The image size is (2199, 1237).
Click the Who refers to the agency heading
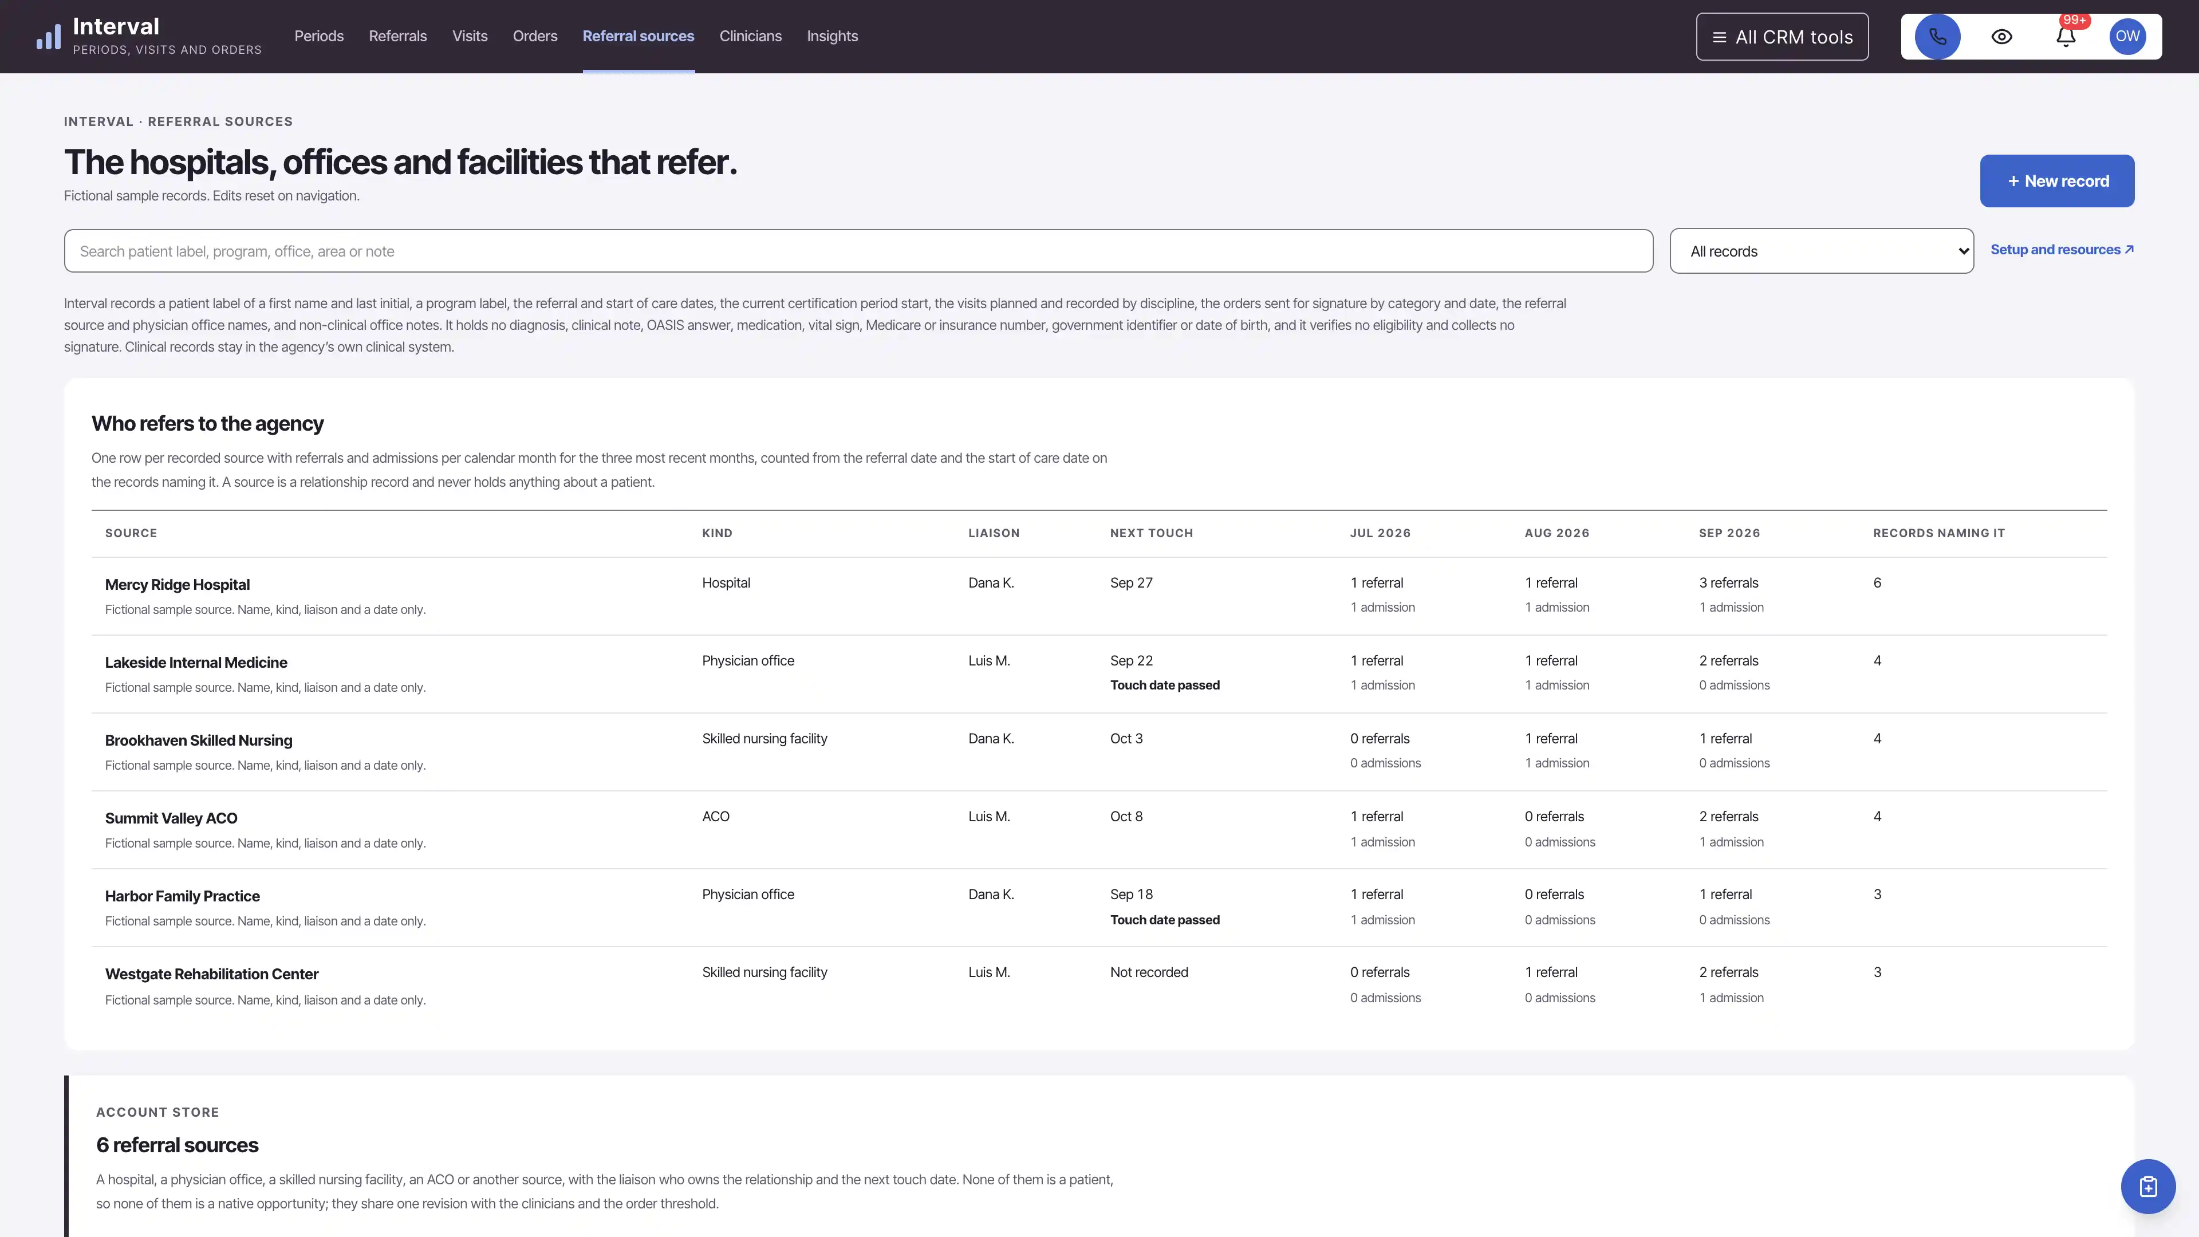(x=207, y=423)
